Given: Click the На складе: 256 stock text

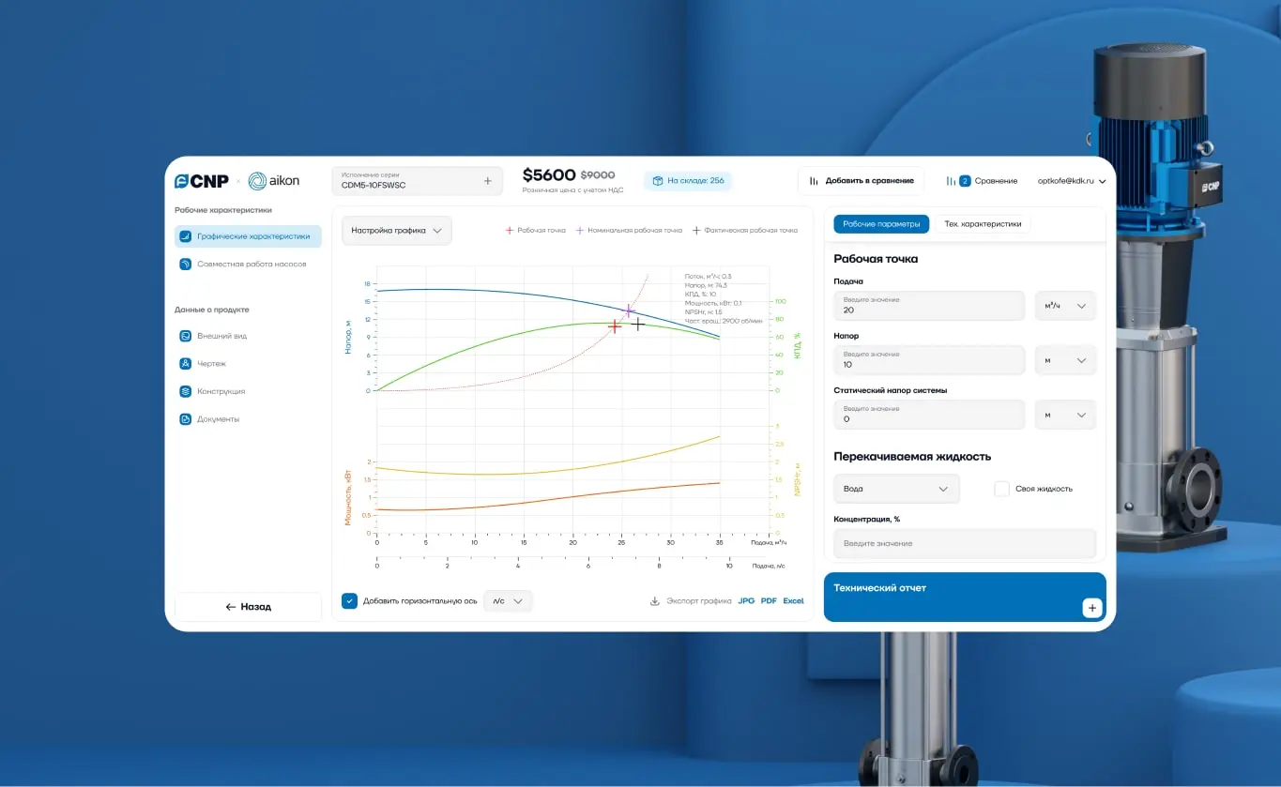Looking at the screenshot, I should tap(695, 181).
